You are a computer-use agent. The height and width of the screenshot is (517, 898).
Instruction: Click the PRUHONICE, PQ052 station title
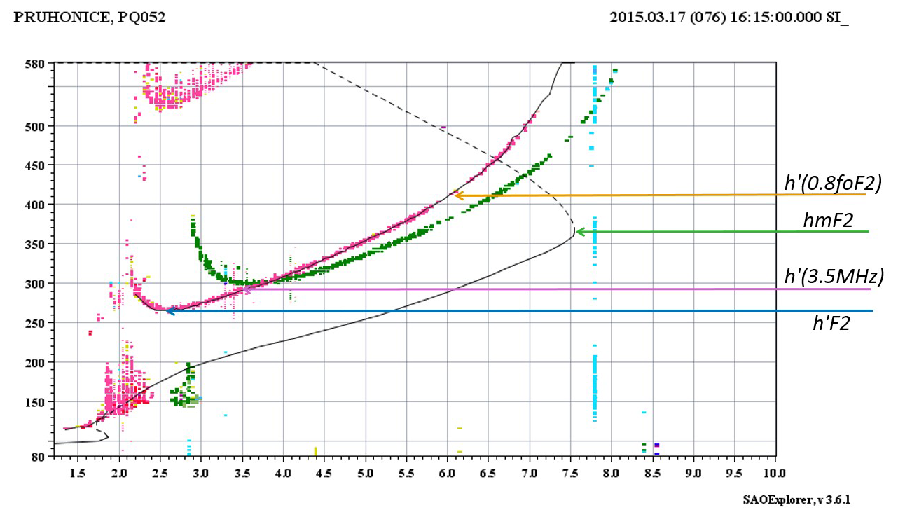tap(90, 18)
